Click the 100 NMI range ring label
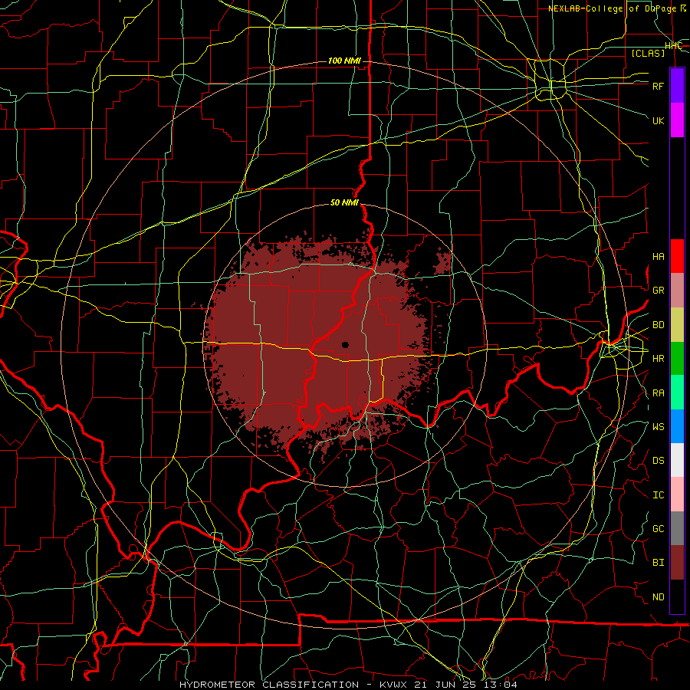Screen dimensions: 690x690 coord(344,61)
